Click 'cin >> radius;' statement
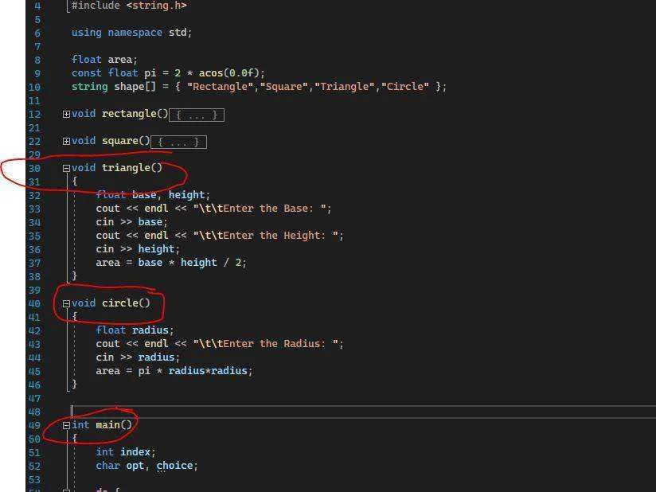The height and width of the screenshot is (492, 656). tap(138, 357)
